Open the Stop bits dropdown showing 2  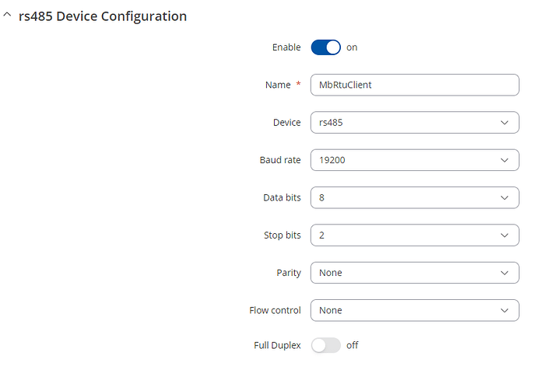click(x=415, y=235)
